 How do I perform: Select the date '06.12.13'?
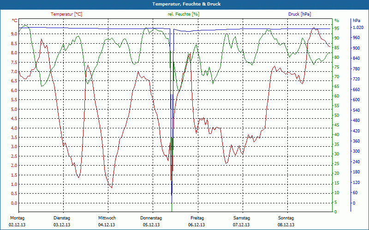pyautogui.click(x=196, y=225)
